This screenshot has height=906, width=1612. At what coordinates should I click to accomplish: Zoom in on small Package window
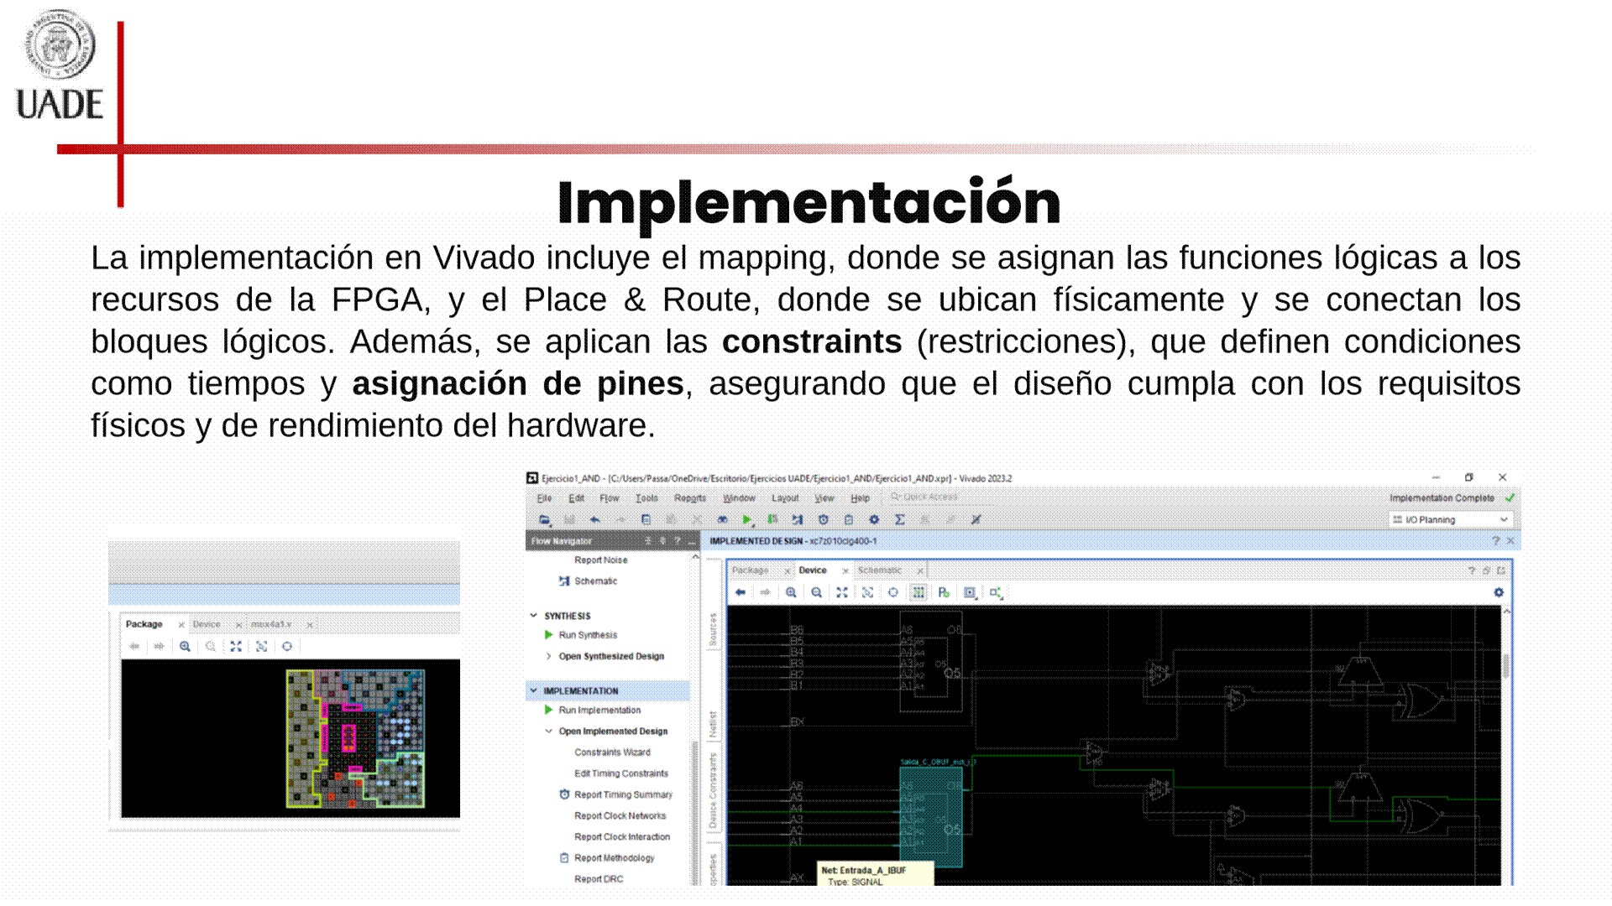185,647
